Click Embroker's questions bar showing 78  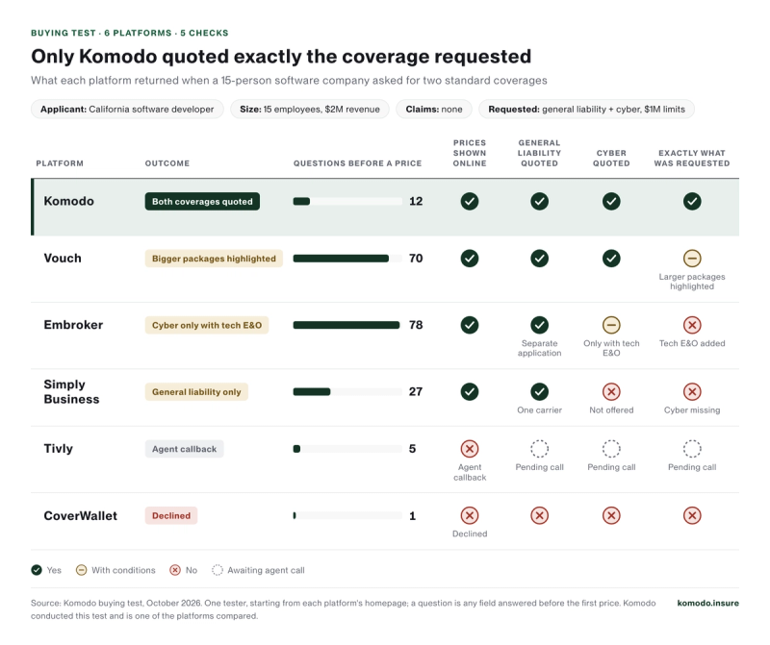click(347, 325)
